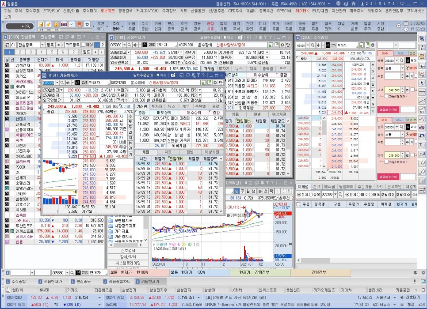Open the KOSPI200 index dropdown in status bar
The width and height of the screenshot is (427, 309).
pyautogui.click(x=99, y=298)
